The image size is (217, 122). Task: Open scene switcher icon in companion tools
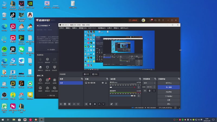(55, 89)
